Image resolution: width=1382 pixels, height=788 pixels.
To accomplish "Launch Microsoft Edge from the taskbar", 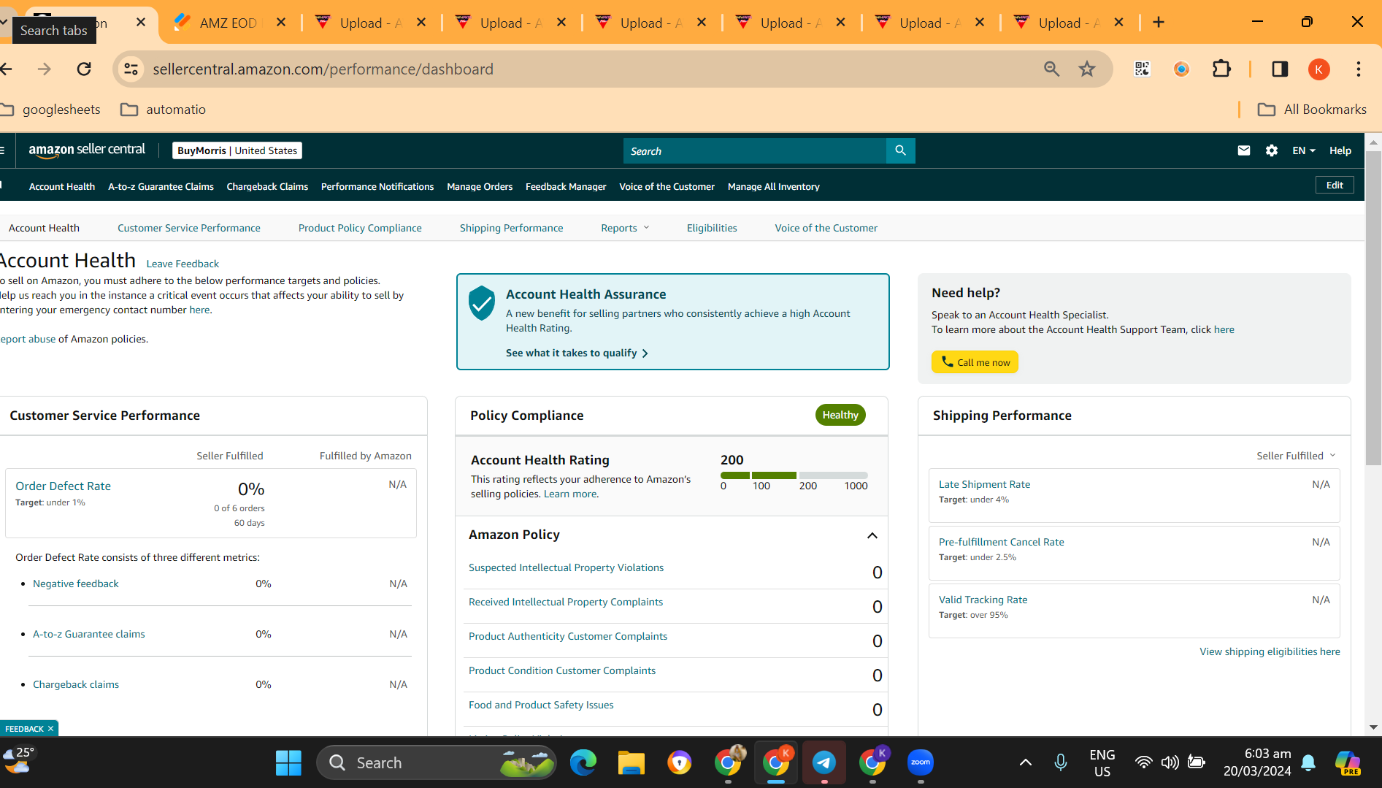I will point(583,763).
